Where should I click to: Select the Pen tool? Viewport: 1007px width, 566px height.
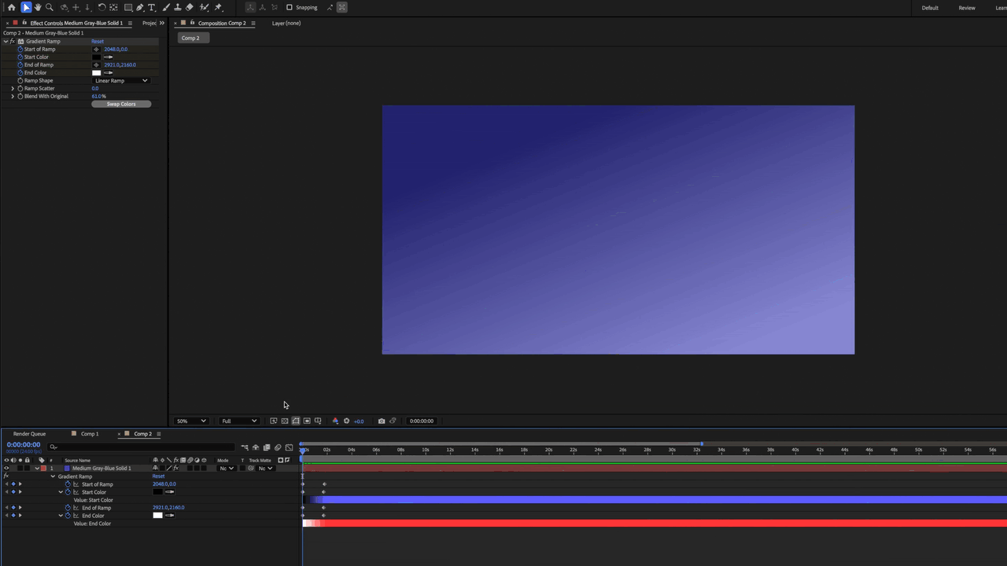click(140, 7)
